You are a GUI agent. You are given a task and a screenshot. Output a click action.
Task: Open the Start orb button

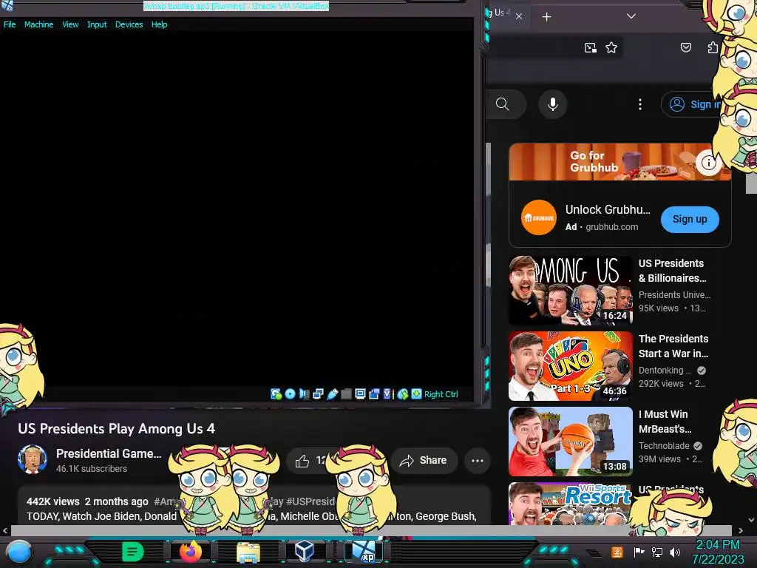(19, 552)
